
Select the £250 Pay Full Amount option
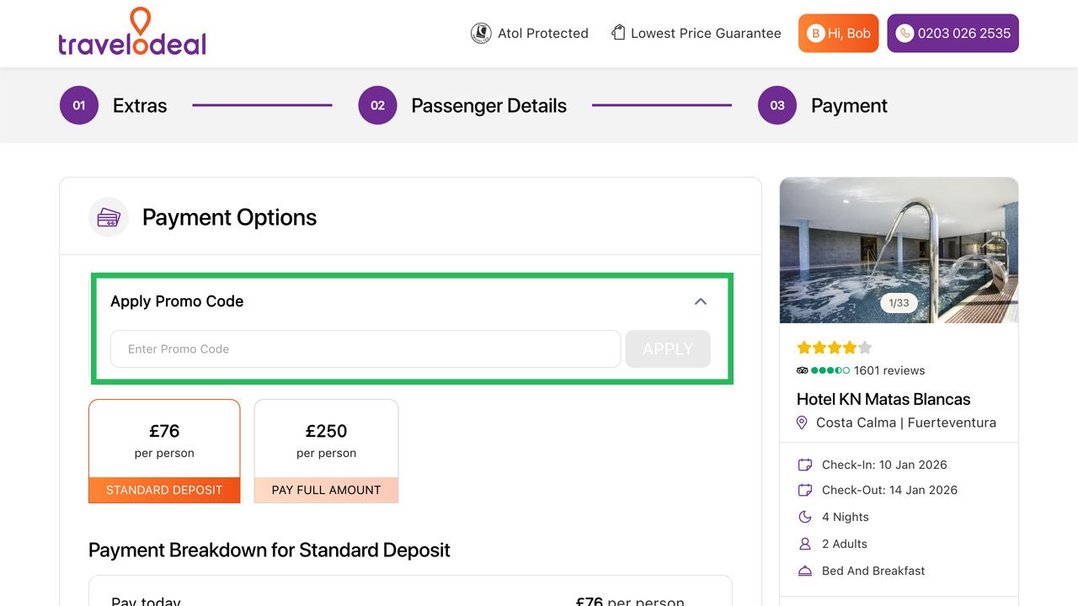click(326, 450)
